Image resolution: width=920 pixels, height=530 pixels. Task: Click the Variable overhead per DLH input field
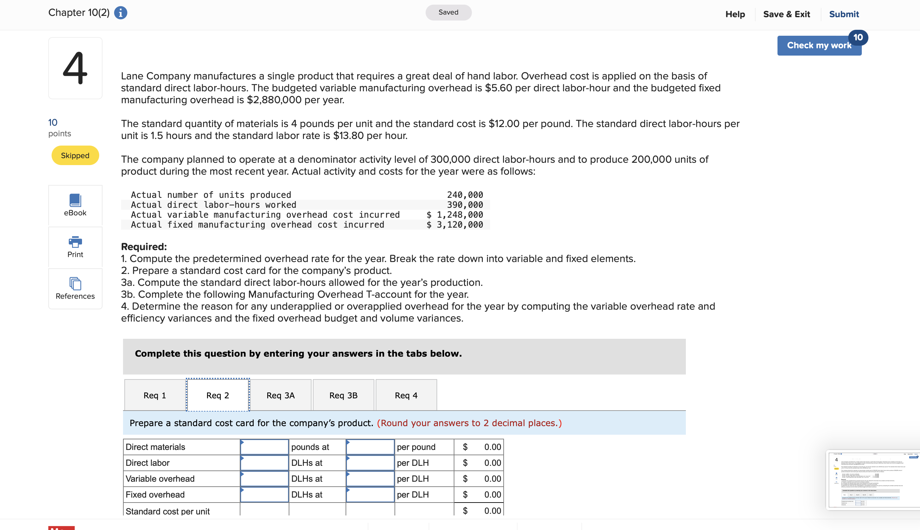coord(370,479)
